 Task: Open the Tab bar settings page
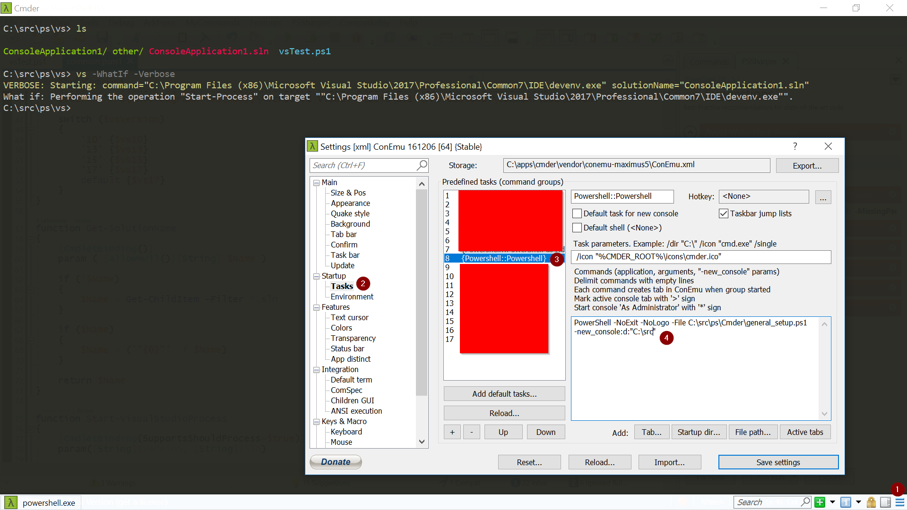tap(344, 234)
